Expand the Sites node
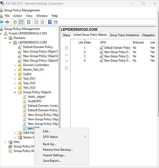 [5, 142]
